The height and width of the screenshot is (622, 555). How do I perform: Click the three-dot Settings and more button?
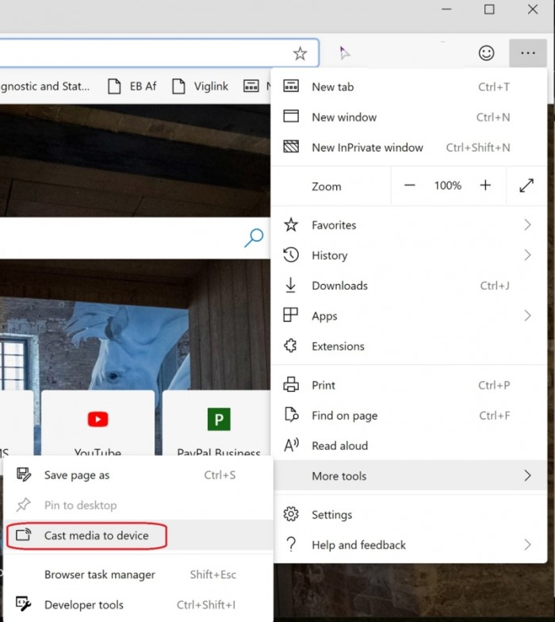[528, 53]
